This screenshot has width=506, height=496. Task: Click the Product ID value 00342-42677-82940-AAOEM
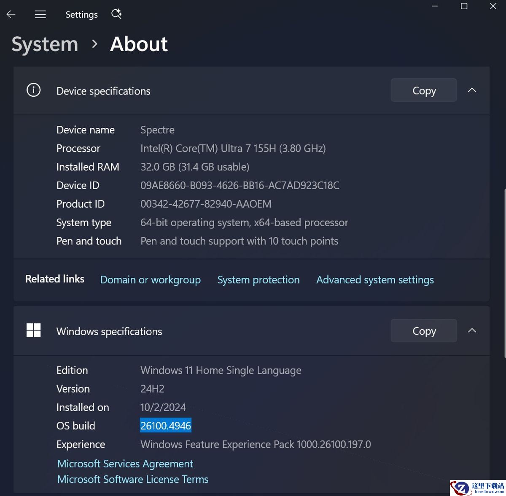click(x=206, y=204)
